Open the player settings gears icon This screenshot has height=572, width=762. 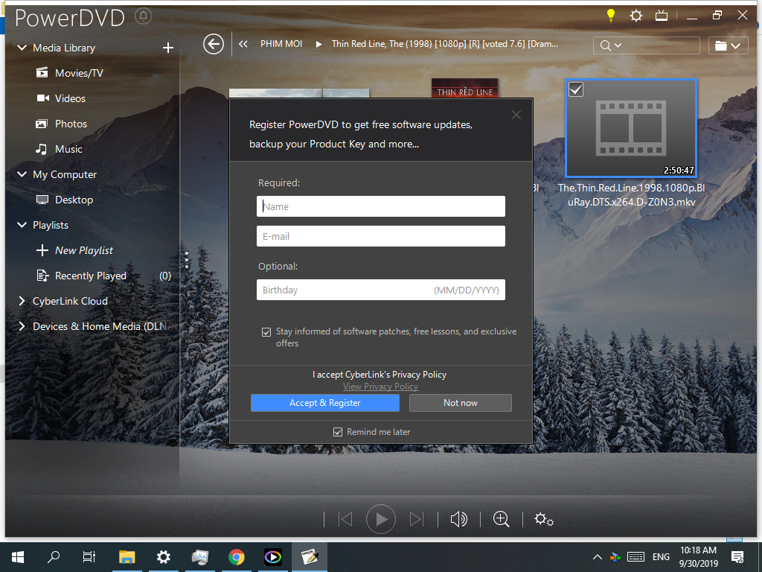point(544,519)
